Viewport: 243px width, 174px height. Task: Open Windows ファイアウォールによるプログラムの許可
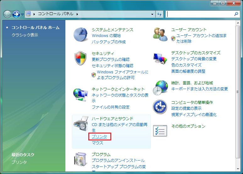[x=122, y=75]
